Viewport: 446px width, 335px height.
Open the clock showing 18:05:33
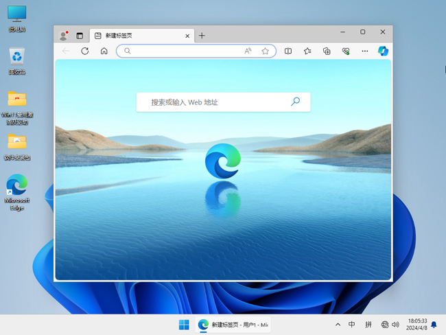(x=416, y=325)
